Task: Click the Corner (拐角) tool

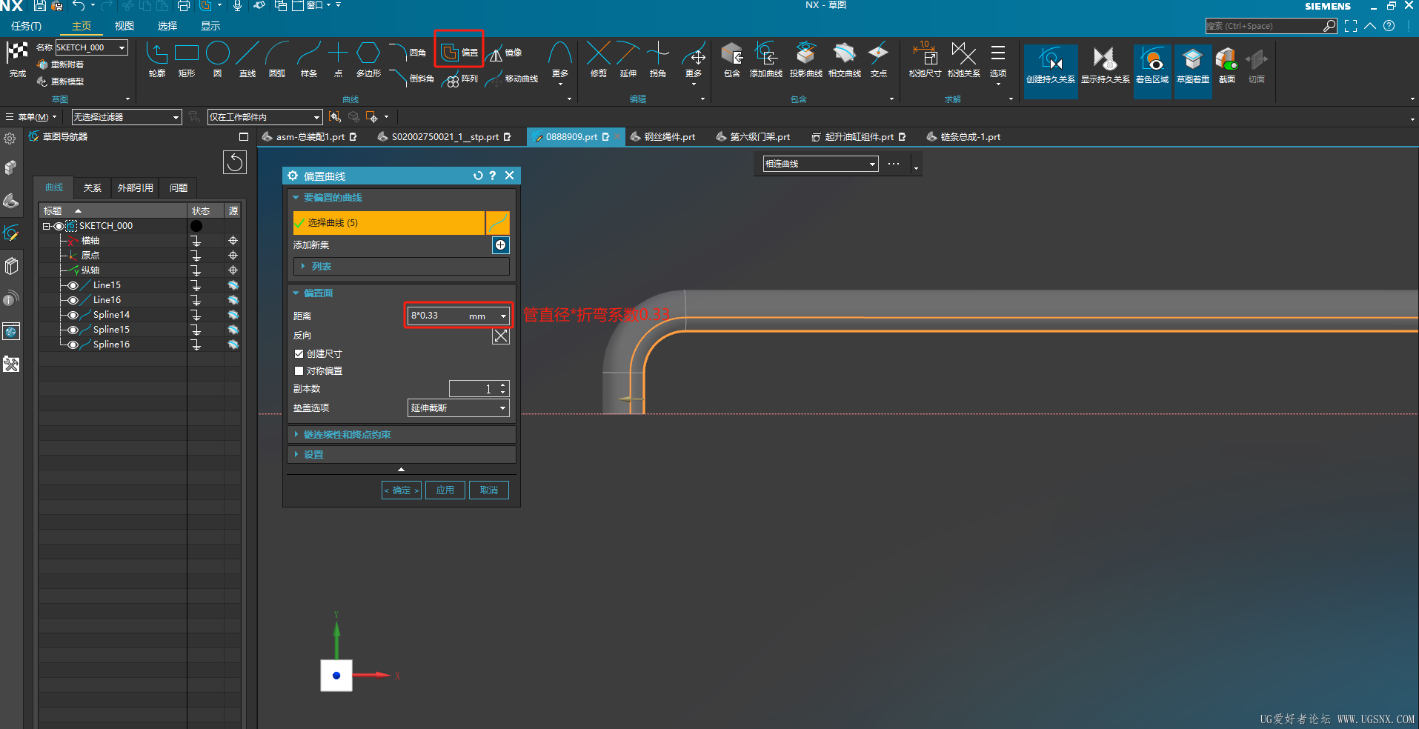Action: click(658, 60)
